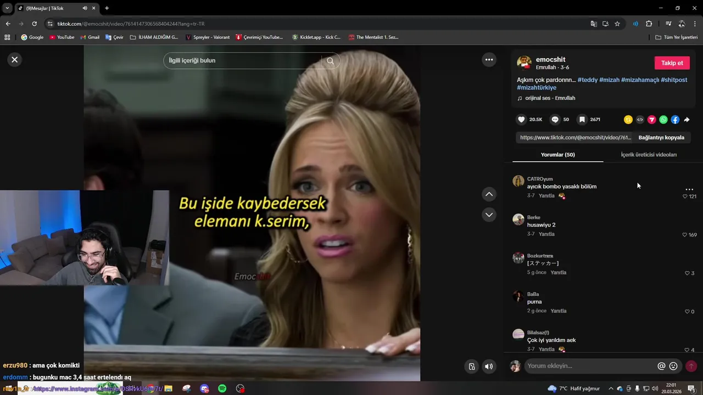Screen dimensions: 703x395
Task: Open media controls icon in toolbar
Action: [x=668, y=24]
